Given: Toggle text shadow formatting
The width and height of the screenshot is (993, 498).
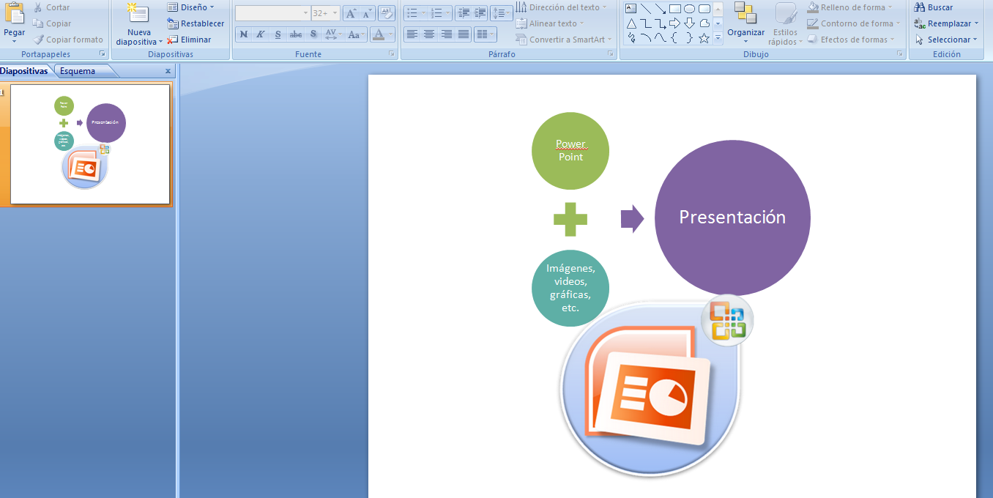Looking at the screenshot, I should 313,34.
